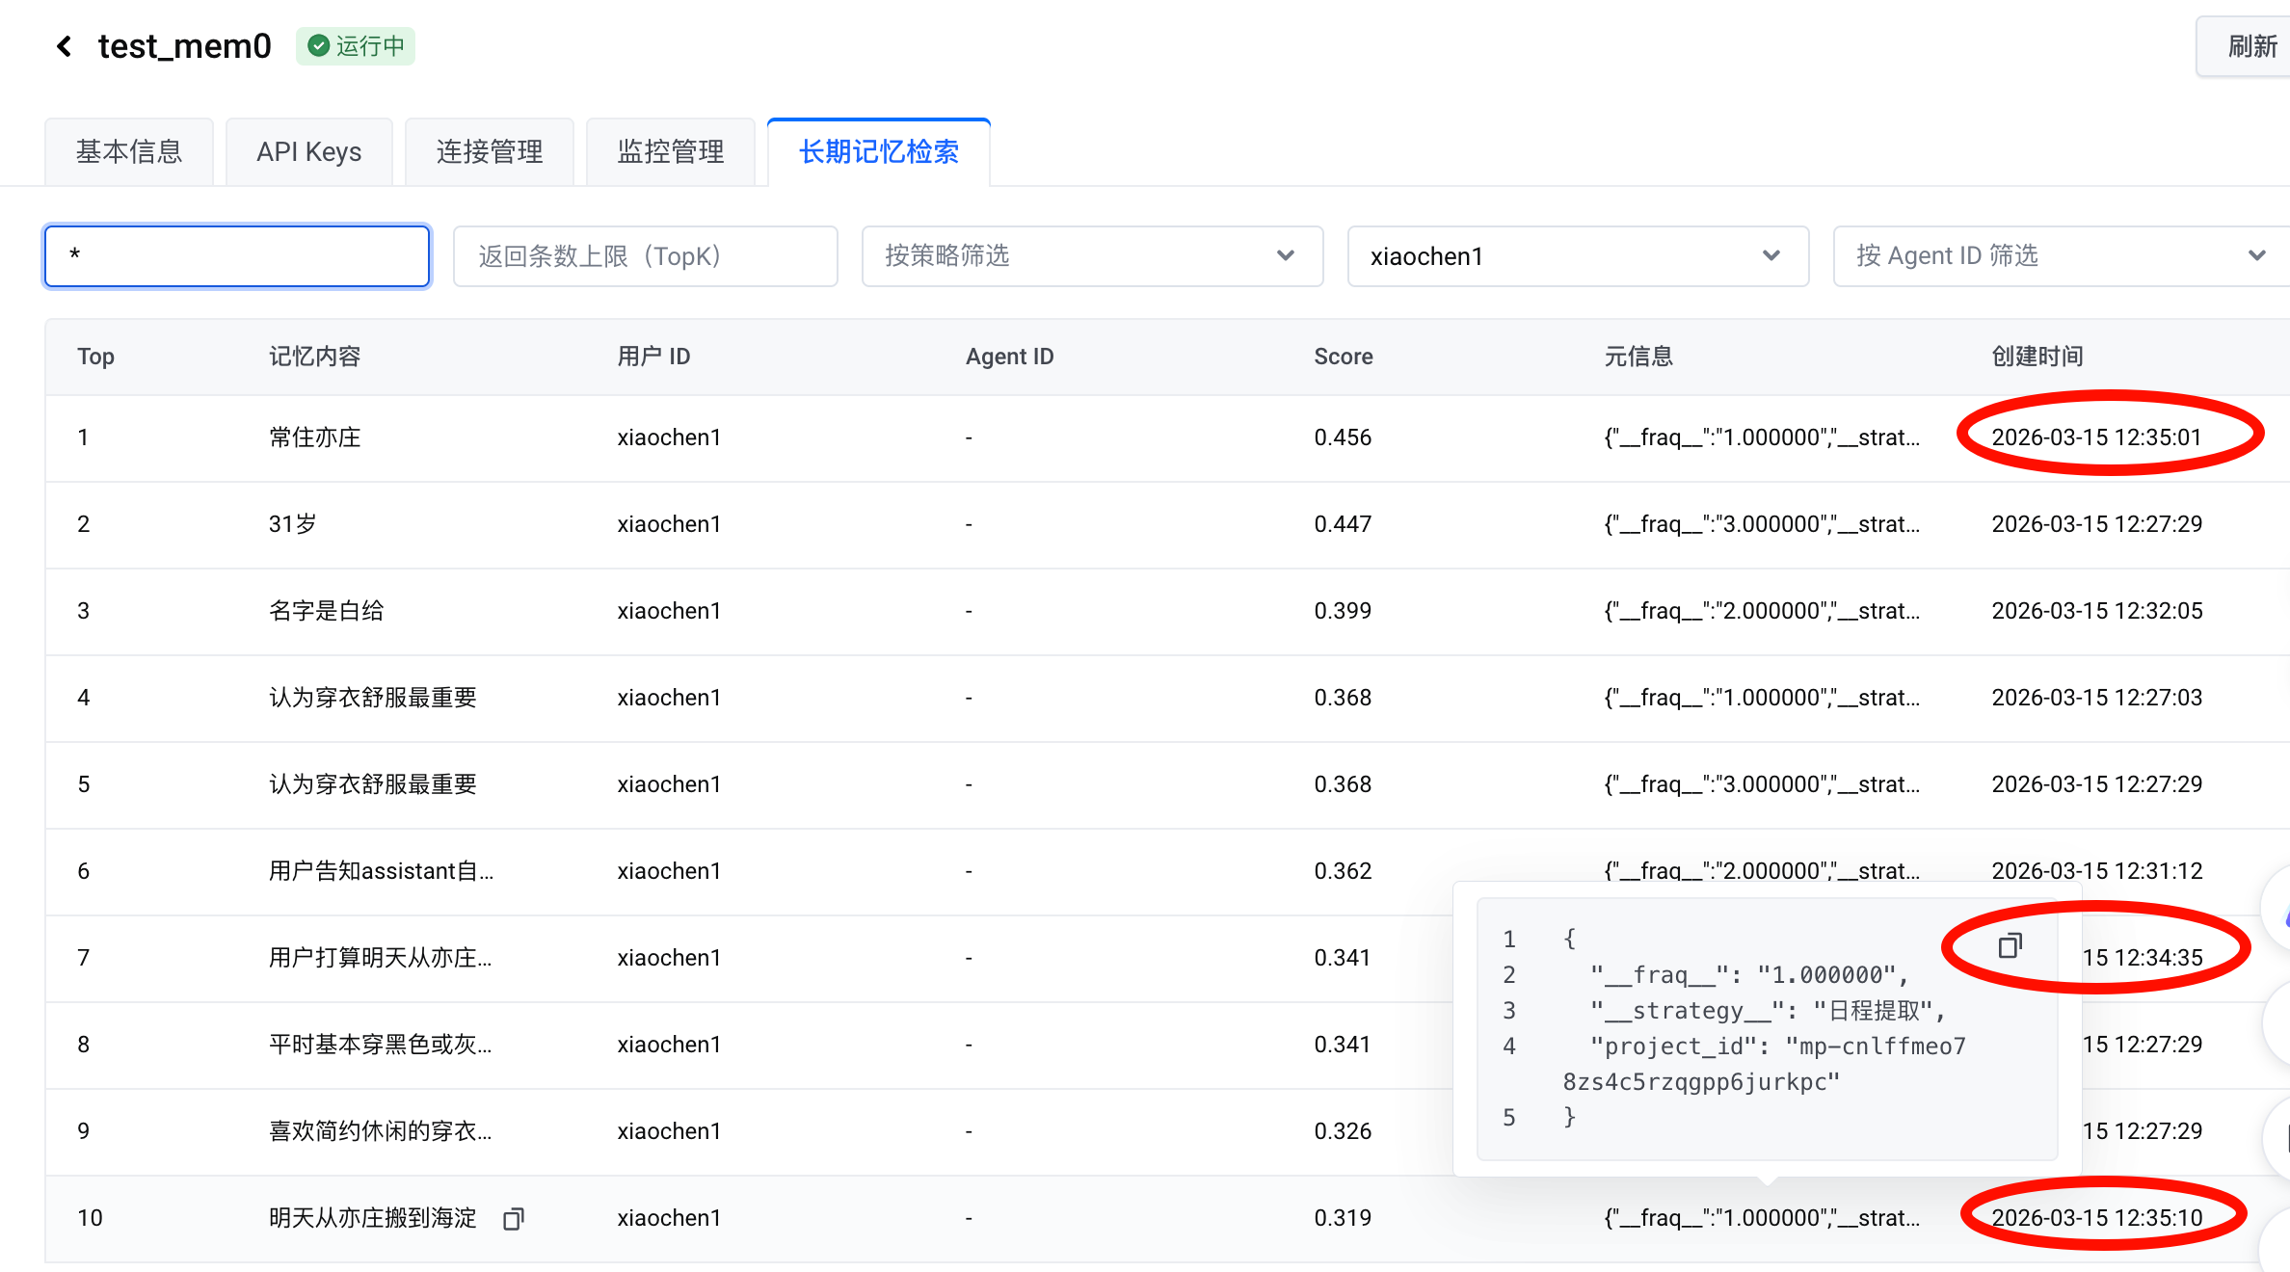2290x1272 pixels.
Task: Open the 按 Agent ID 筛选 dropdown
Action: point(2059,255)
